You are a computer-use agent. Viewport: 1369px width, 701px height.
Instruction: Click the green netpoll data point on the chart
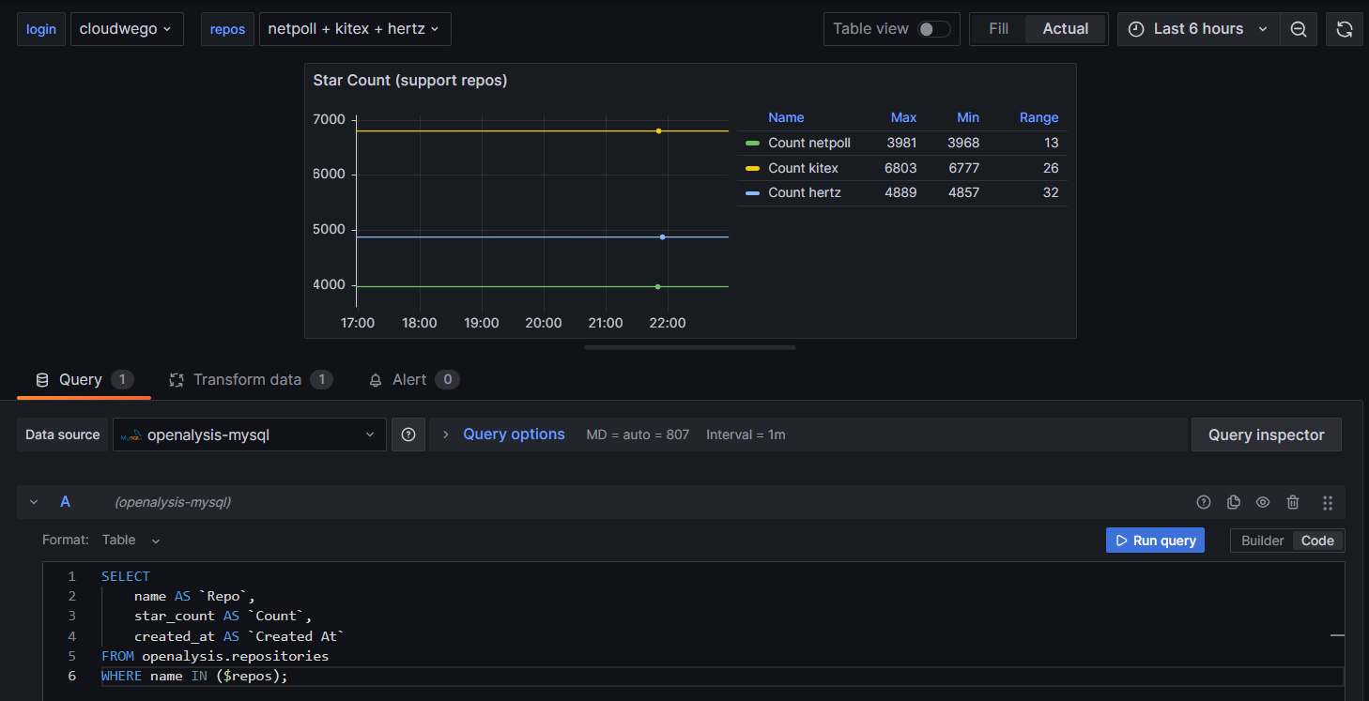tap(657, 286)
